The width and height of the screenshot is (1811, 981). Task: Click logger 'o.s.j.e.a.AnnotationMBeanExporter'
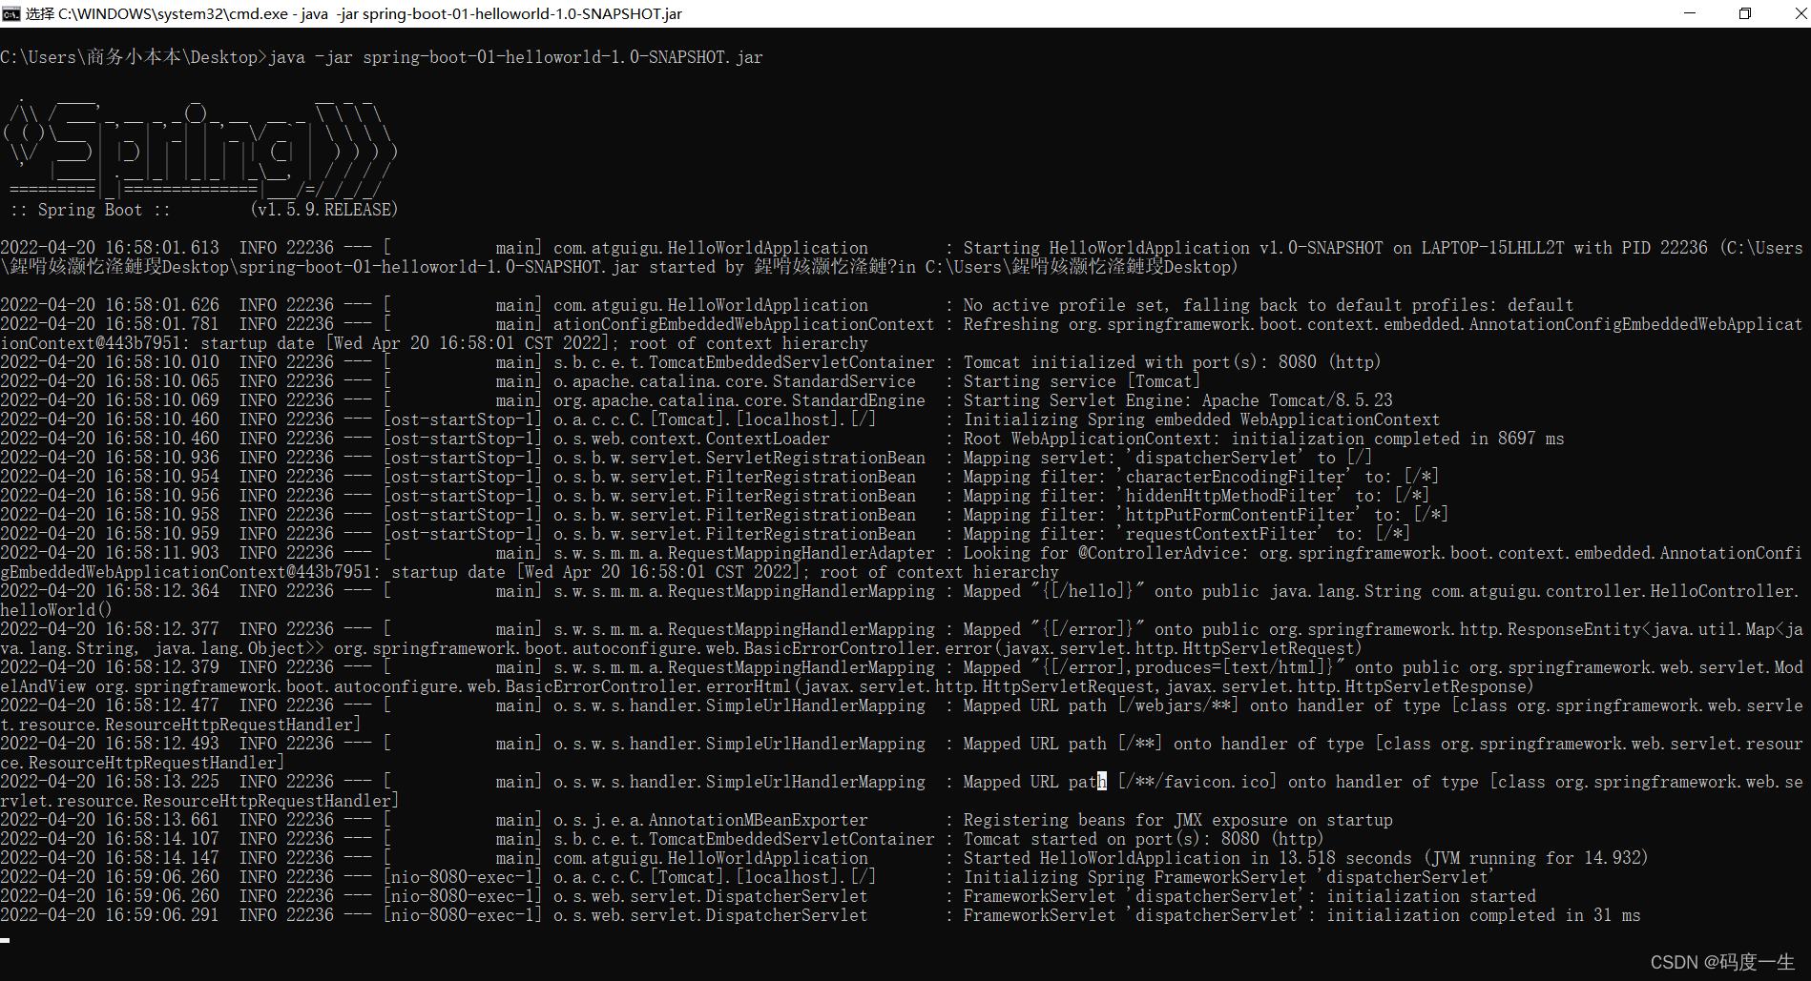tap(711, 820)
